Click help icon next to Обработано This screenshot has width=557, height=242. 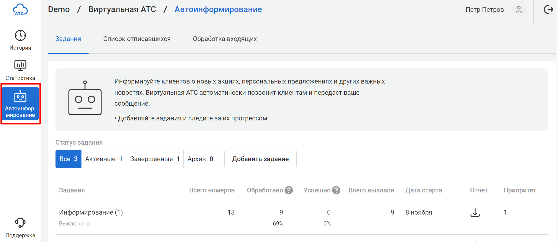288,190
